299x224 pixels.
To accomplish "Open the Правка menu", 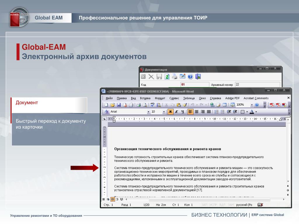I will pyautogui.click(x=122, y=98).
